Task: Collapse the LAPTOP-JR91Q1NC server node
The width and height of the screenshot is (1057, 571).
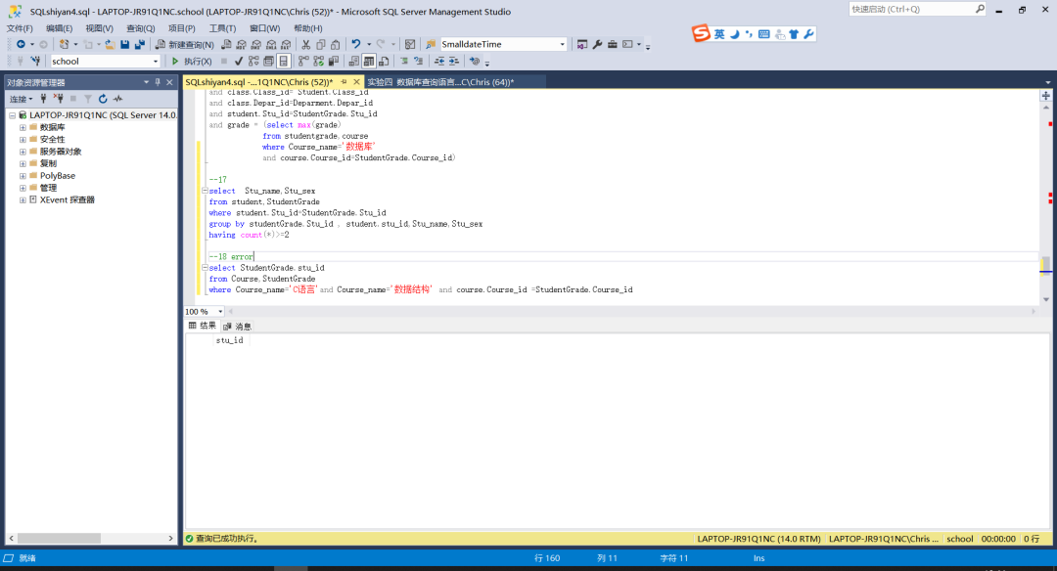Action: tap(12, 115)
